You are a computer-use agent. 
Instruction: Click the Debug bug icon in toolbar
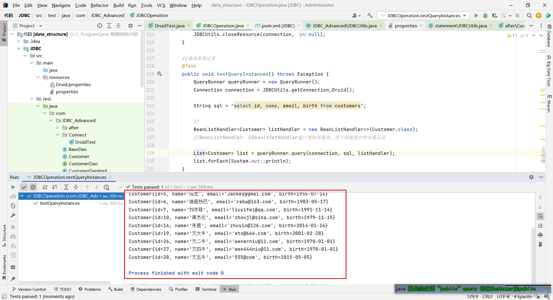(485, 16)
